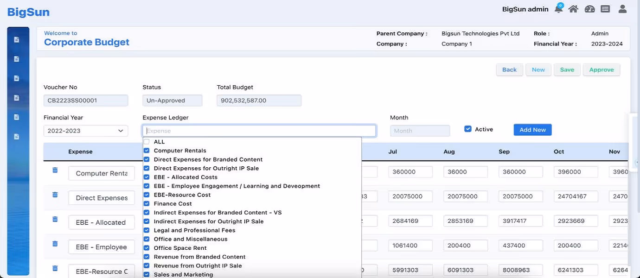The height and width of the screenshot is (278, 640).
Task: Click the Voucher No field CB2223SS00001
Action: [x=86, y=101]
